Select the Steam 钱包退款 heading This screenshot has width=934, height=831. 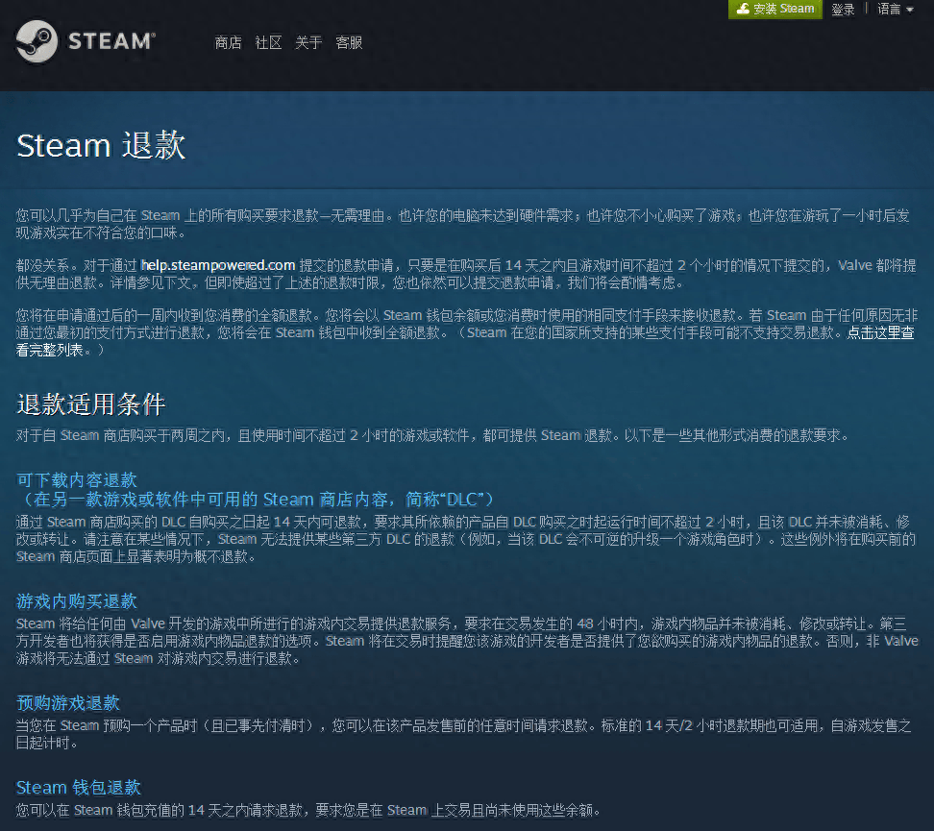79,788
